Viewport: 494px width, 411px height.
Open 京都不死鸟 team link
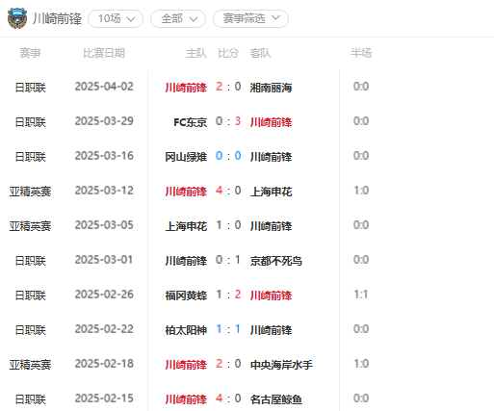pyautogui.click(x=276, y=261)
